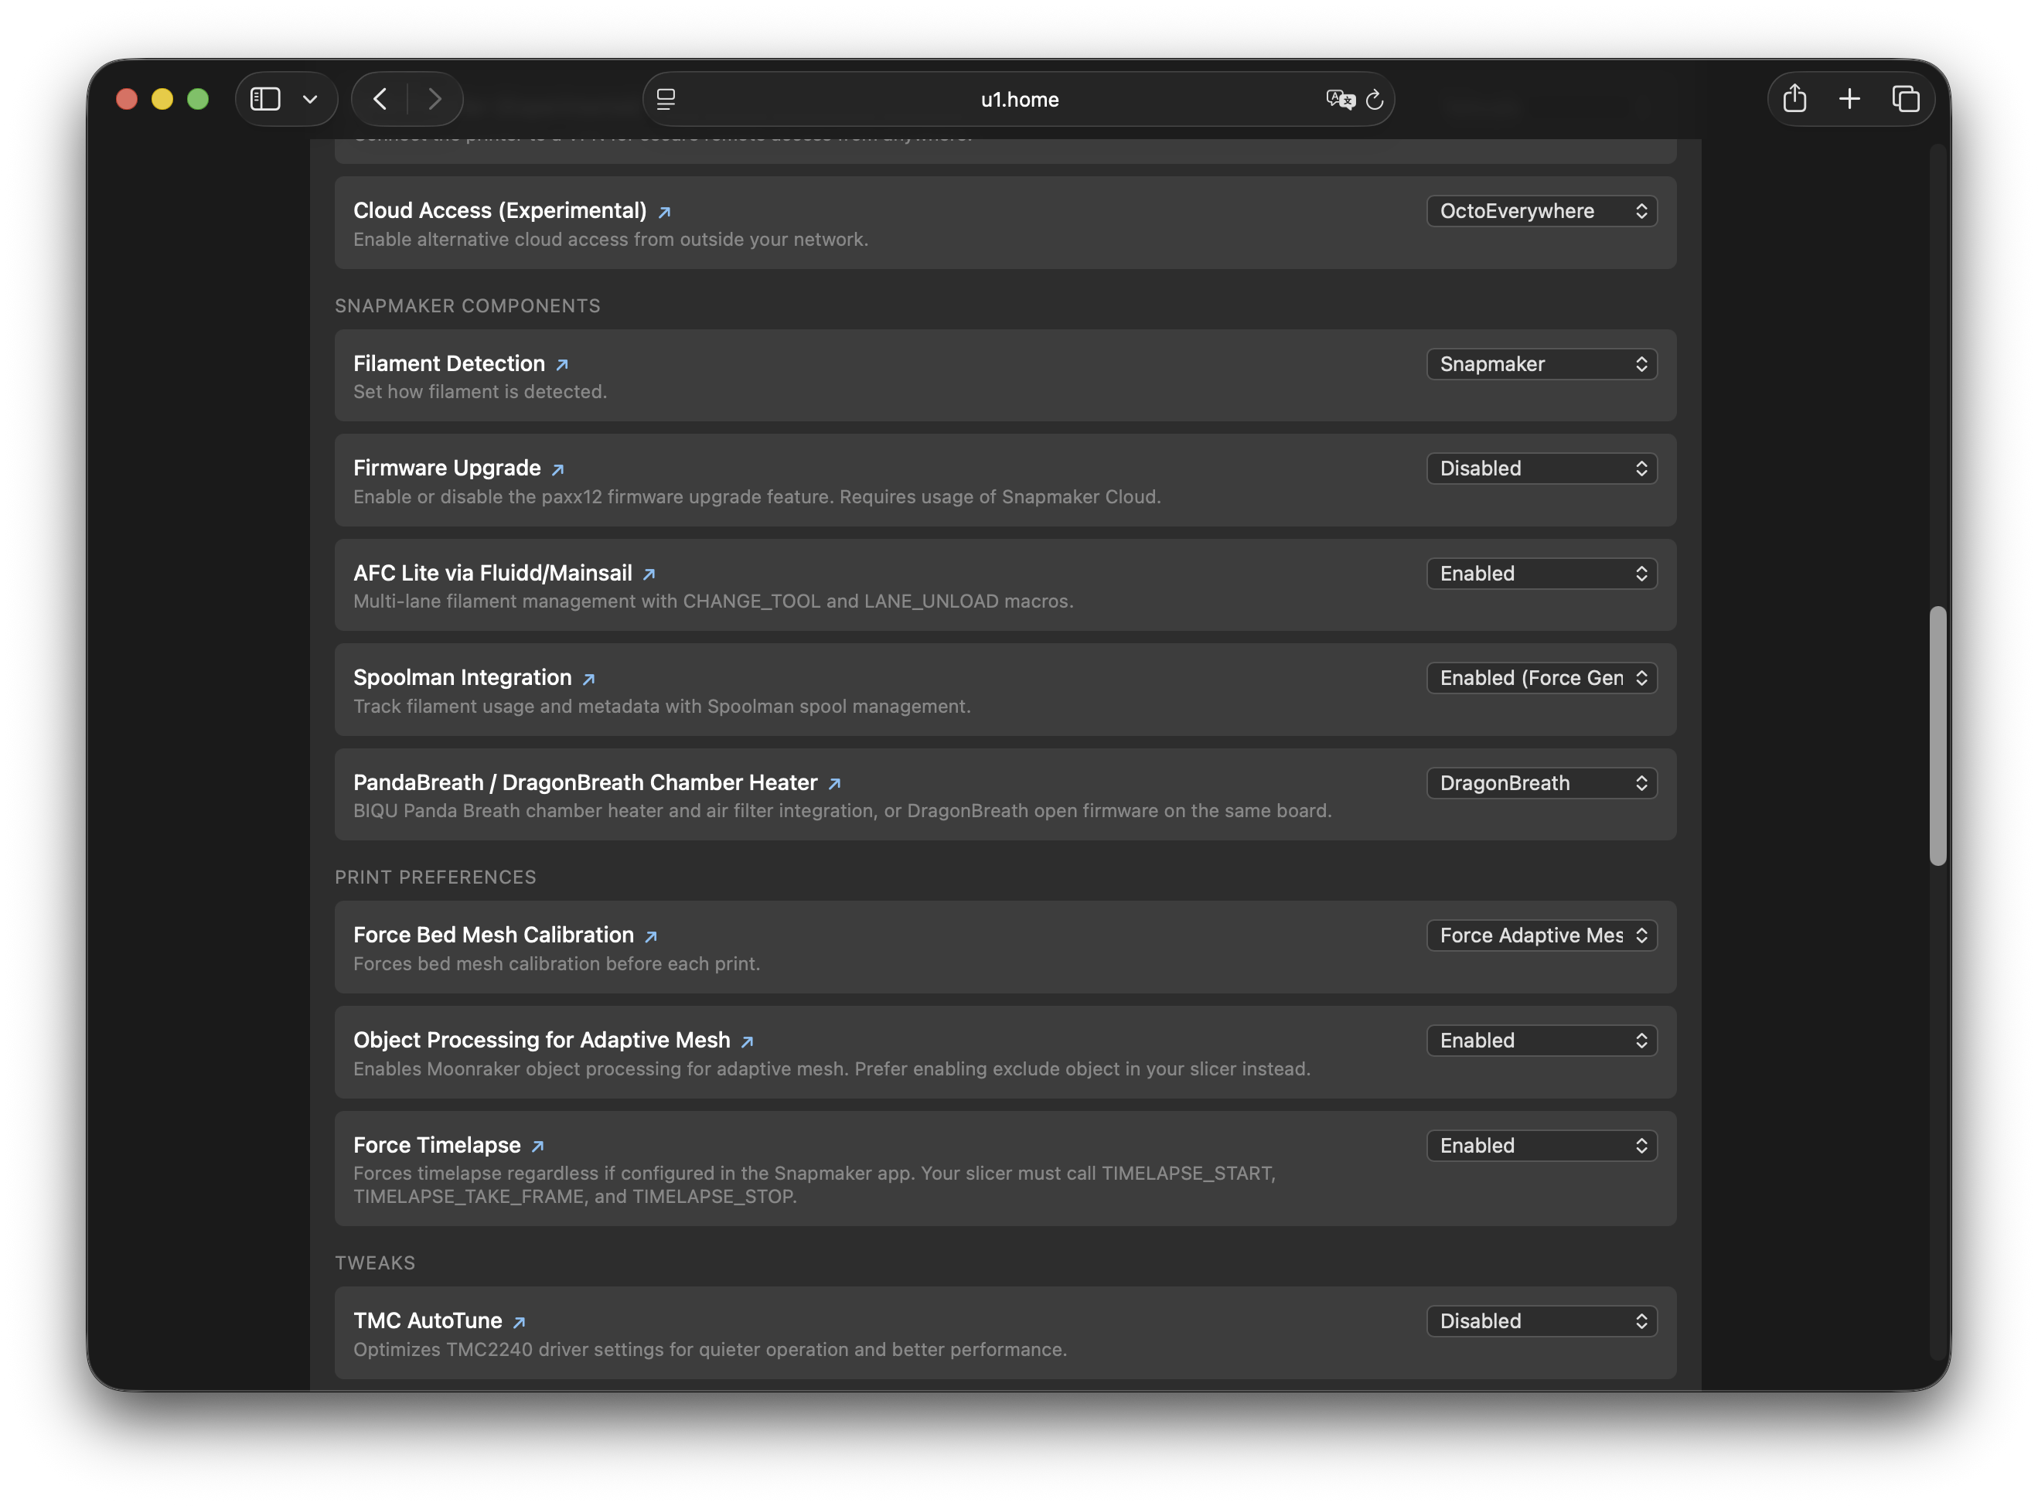Viewport: 2038px width, 1506px height.
Task: Open the page reader icon in address bar
Action: click(666, 100)
